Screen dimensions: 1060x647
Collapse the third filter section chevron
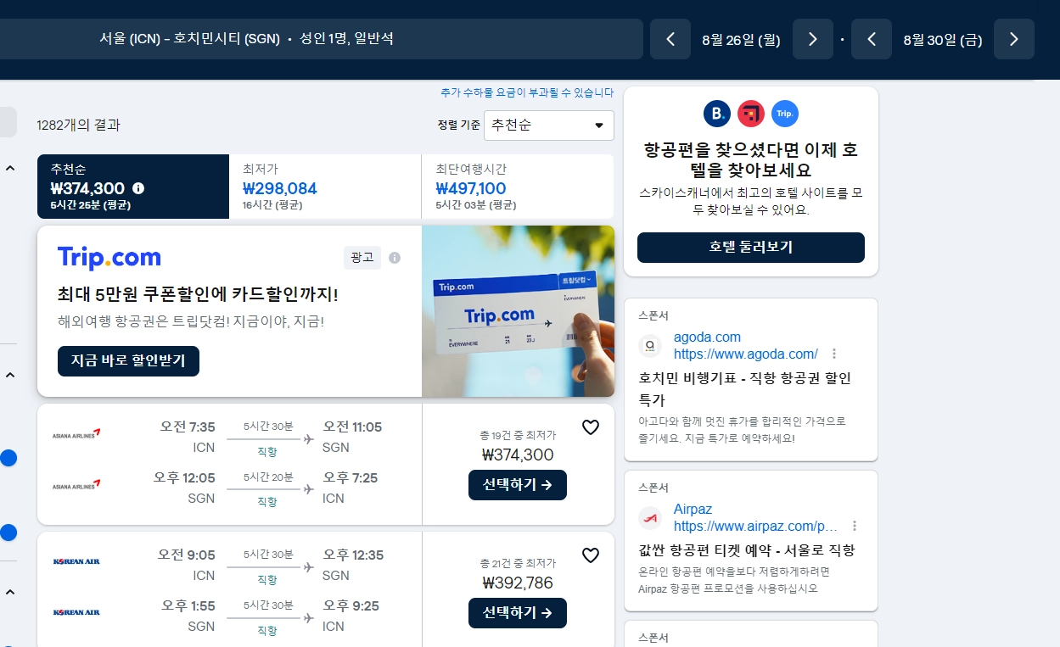10,591
